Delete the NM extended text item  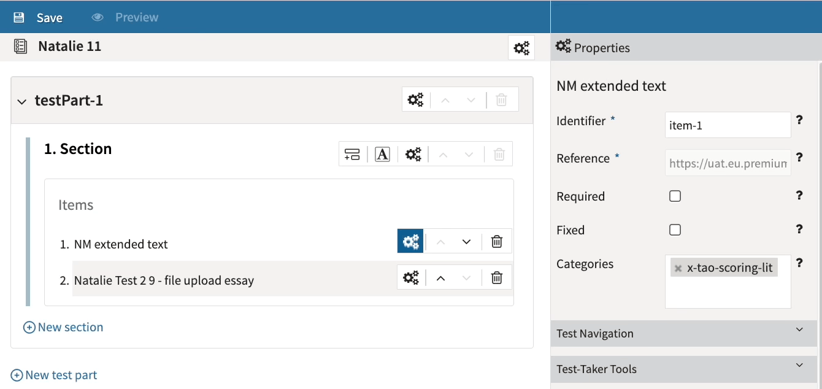click(x=497, y=242)
